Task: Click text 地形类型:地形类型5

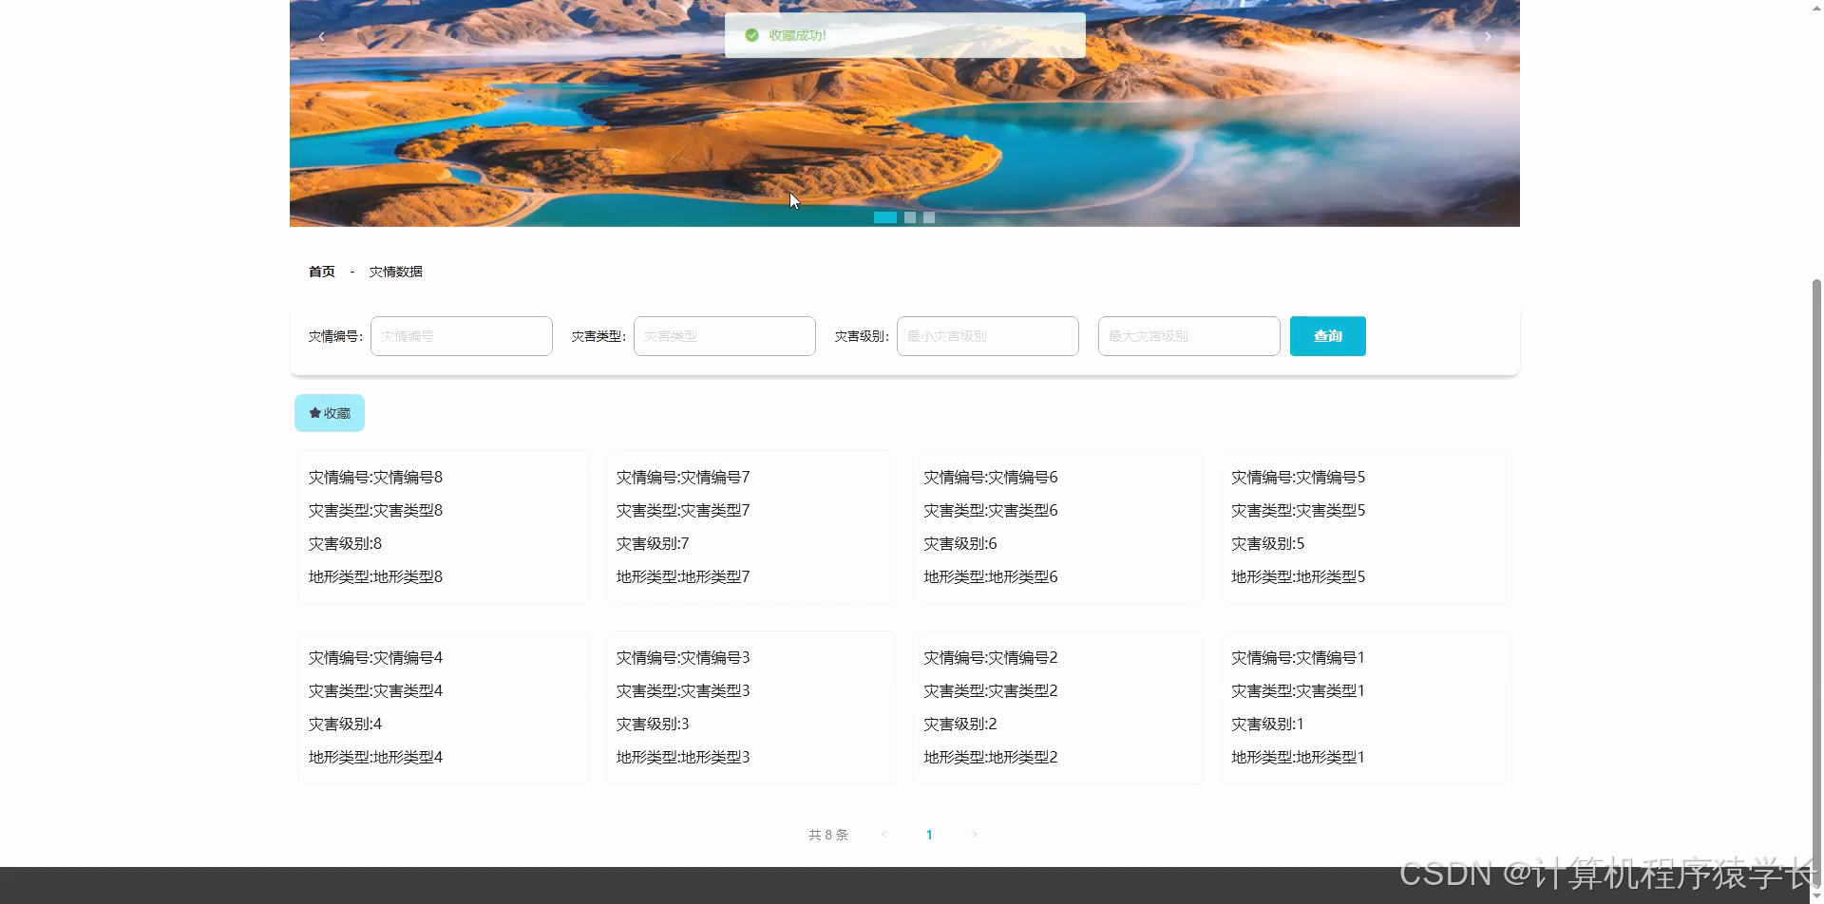Action: tap(1298, 577)
